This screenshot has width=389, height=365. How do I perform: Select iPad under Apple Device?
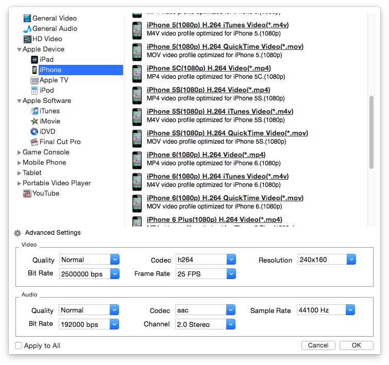point(46,60)
